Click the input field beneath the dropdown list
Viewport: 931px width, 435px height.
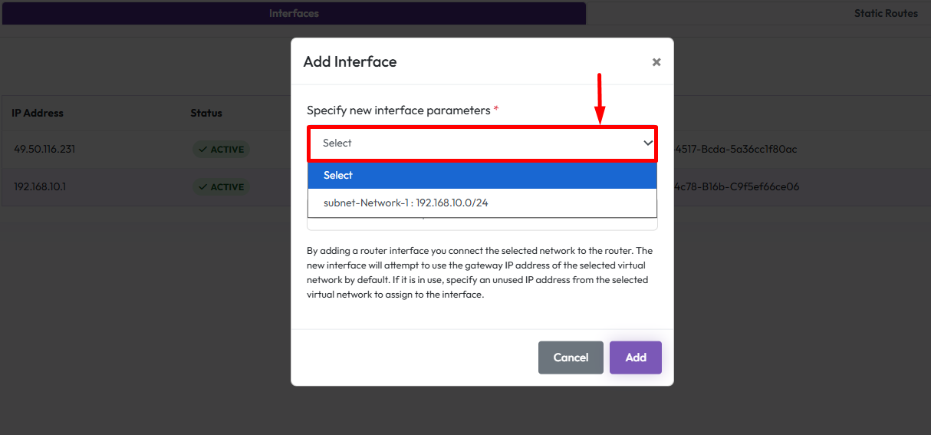click(x=482, y=224)
